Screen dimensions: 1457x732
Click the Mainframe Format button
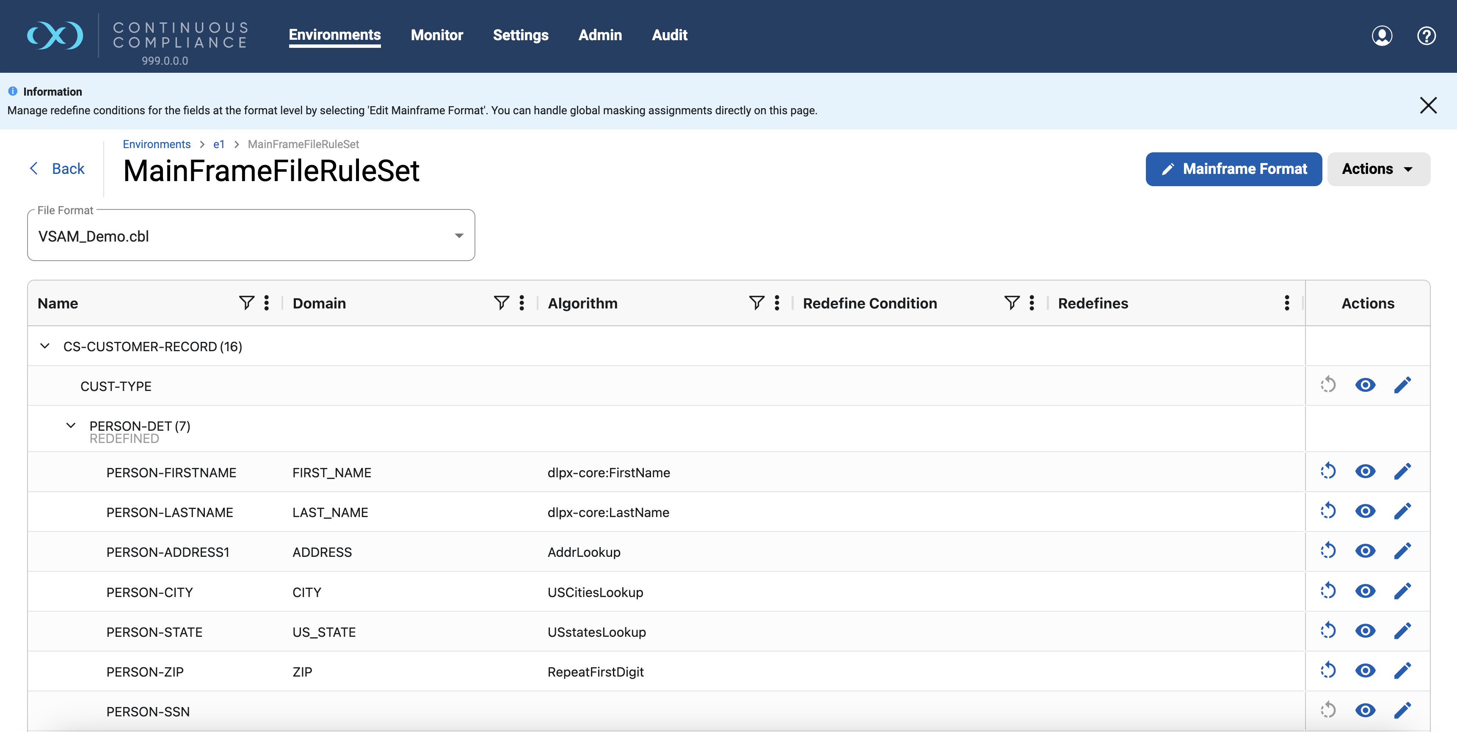(1233, 168)
